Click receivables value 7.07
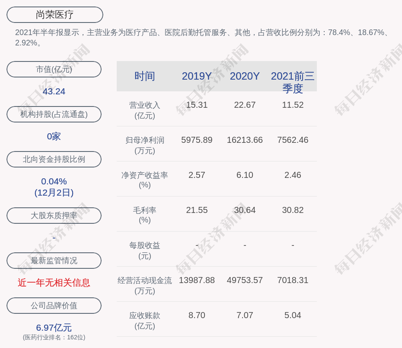This screenshot has height=348, width=402. (x=245, y=316)
